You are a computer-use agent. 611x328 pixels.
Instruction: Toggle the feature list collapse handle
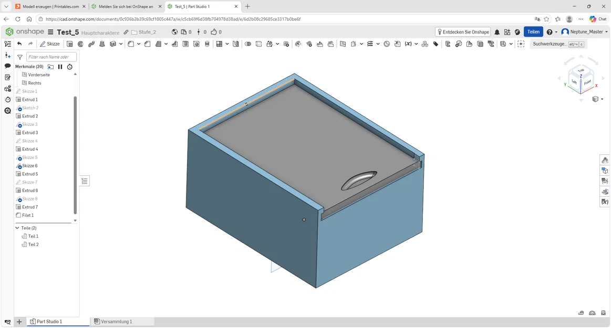tap(85, 181)
